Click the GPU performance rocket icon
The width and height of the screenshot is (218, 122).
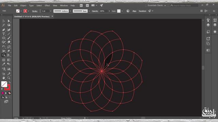(102, 5)
